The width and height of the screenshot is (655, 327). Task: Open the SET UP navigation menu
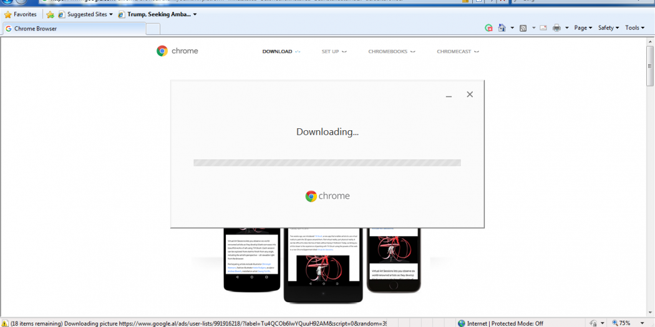pyautogui.click(x=334, y=52)
